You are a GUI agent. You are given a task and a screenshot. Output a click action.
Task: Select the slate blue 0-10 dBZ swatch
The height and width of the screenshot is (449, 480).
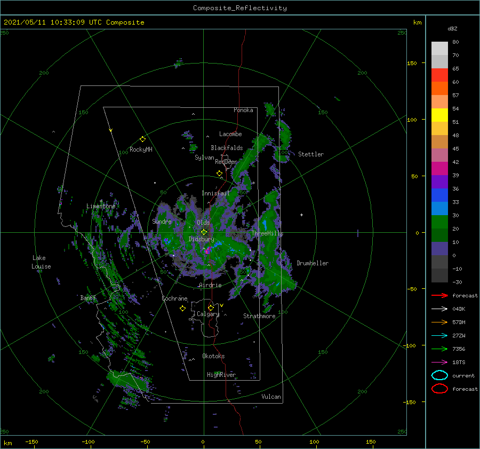[439, 249]
